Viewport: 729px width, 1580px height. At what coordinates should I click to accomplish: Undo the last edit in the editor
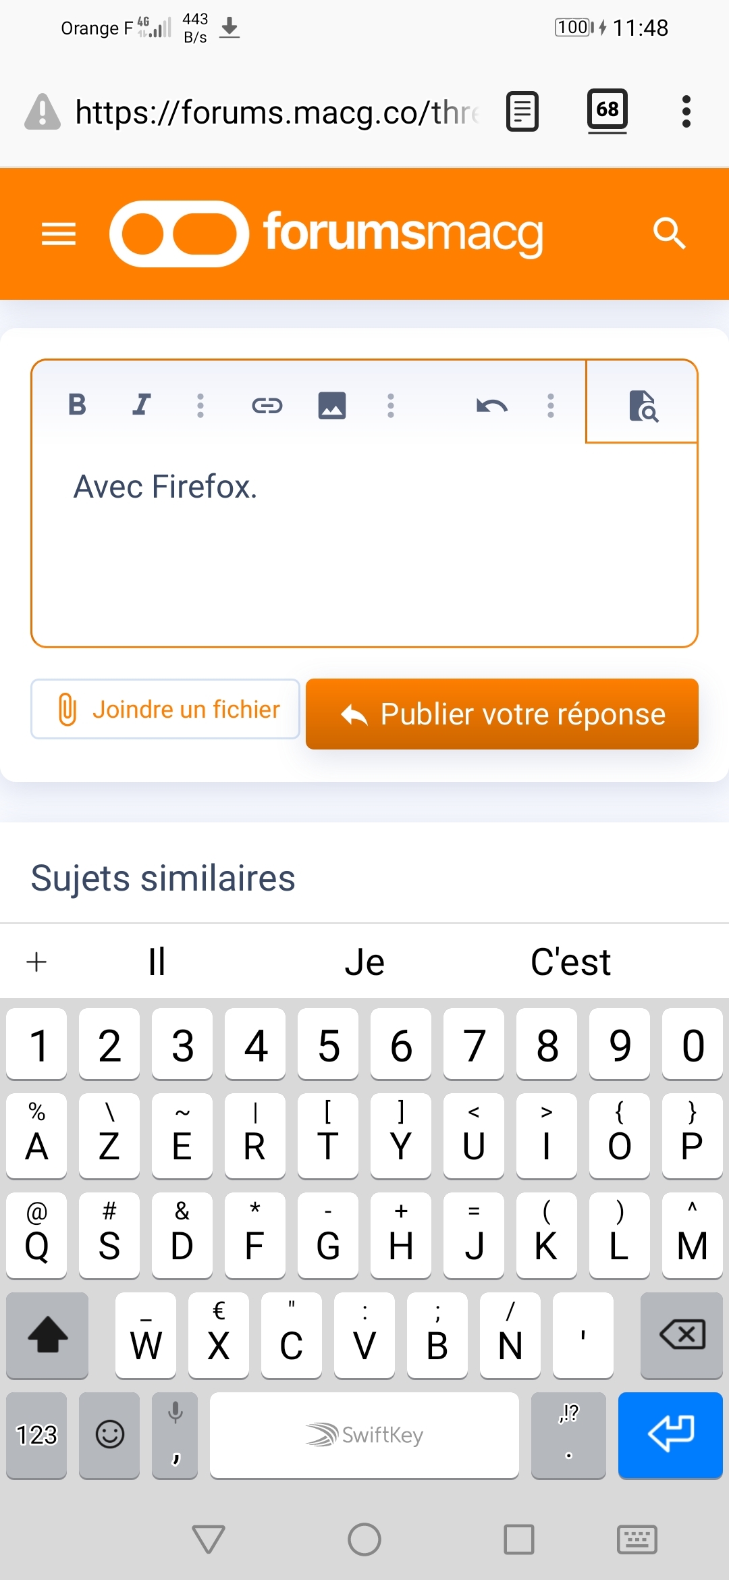(491, 405)
